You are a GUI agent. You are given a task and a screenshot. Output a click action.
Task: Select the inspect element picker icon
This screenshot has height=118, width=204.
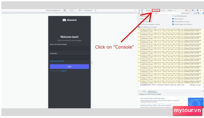139,10
